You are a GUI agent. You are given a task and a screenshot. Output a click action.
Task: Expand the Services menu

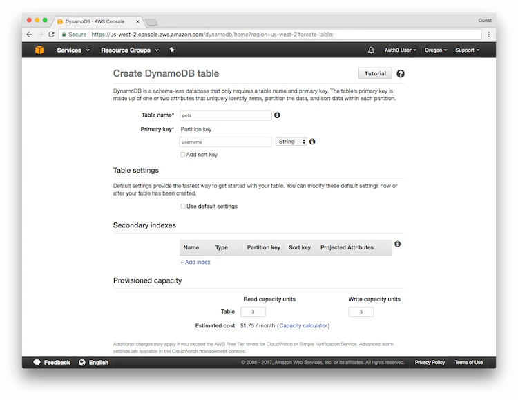[73, 50]
